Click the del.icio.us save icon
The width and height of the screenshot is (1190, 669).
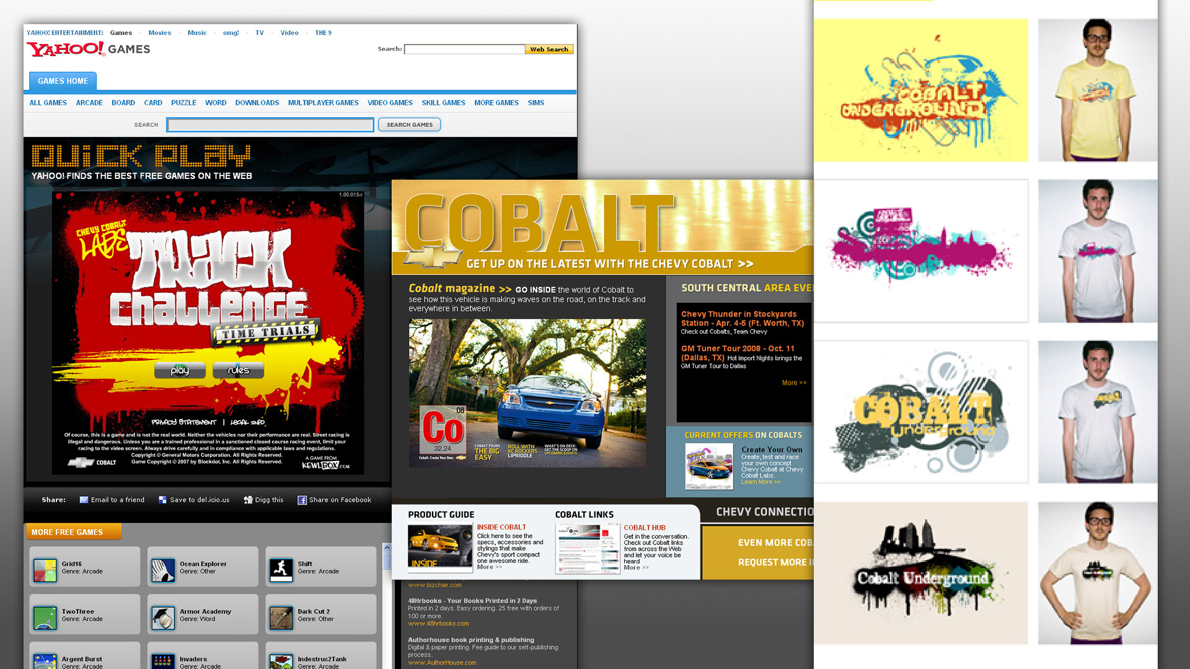click(162, 500)
